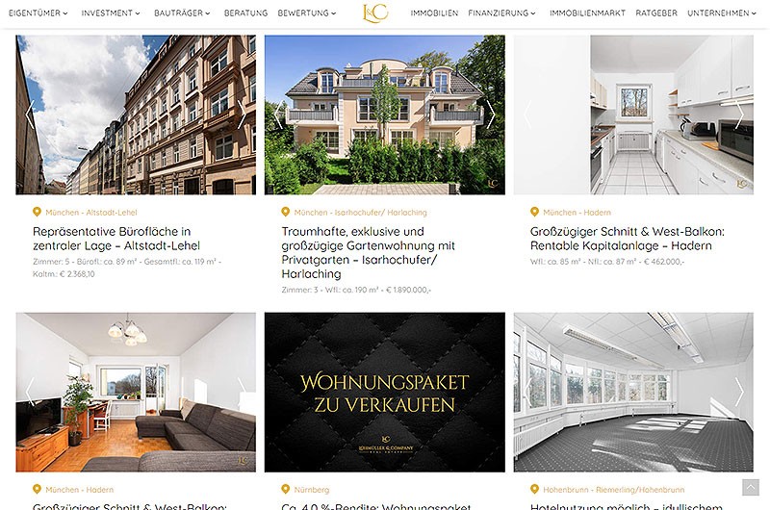Open the Immobilien menu item
The width and height of the screenshot is (770, 510).
[434, 13]
